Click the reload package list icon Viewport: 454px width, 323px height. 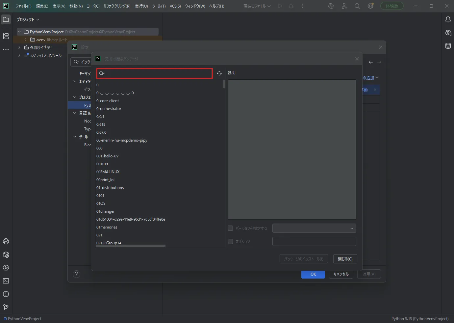(x=219, y=73)
